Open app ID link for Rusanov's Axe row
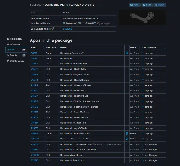 coord(35,96)
